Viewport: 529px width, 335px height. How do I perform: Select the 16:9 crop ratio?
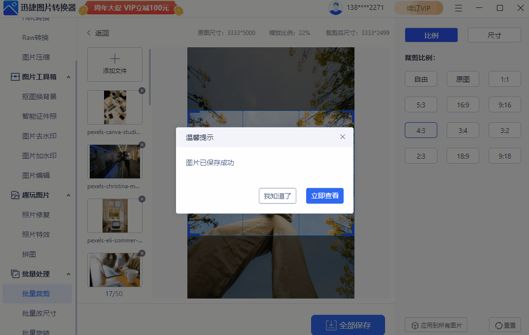pyautogui.click(x=463, y=105)
